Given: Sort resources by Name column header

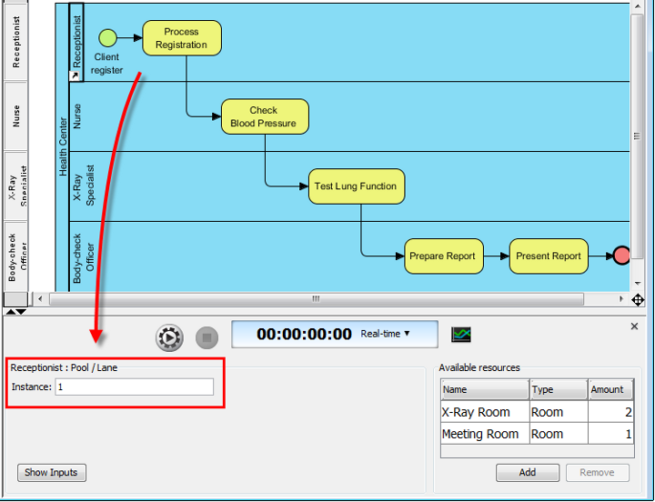Looking at the screenshot, I should (x=485, y=389).
